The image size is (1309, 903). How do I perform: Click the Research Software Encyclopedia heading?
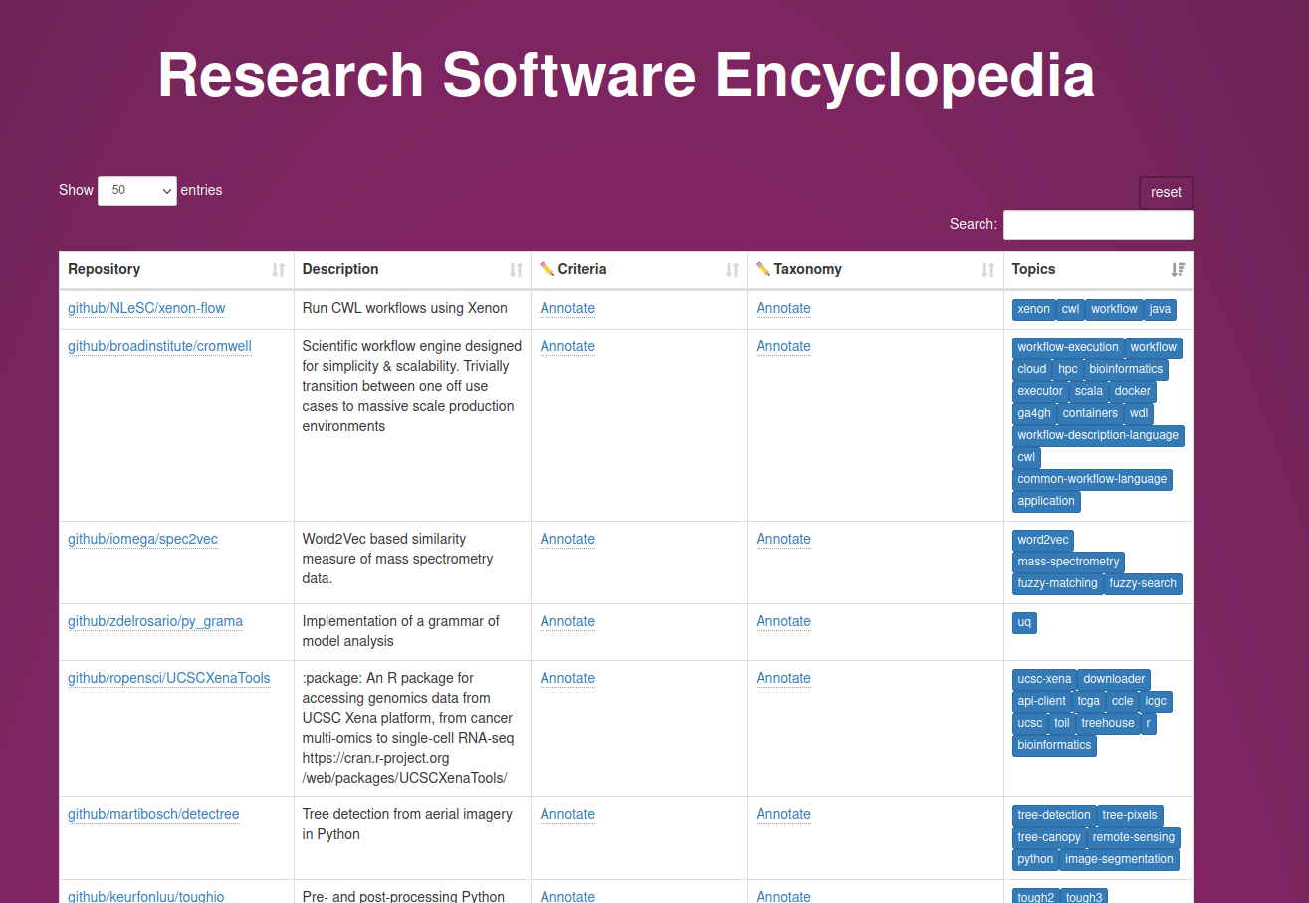point(626,75)
